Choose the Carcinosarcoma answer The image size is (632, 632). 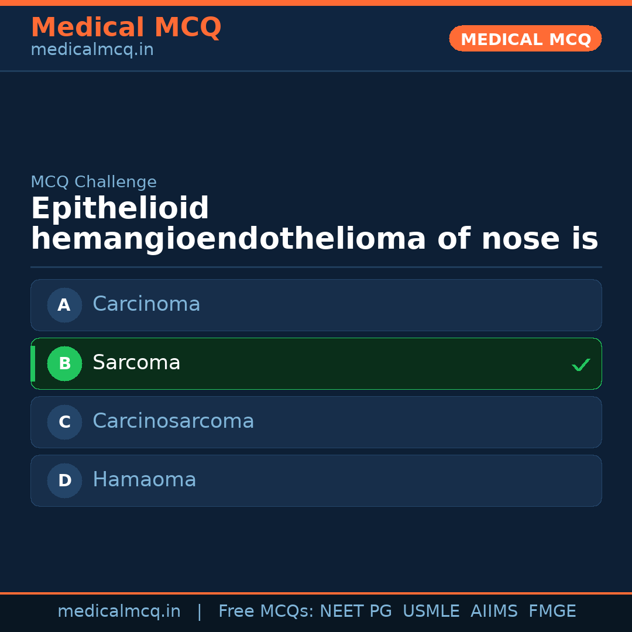(173, 421)
